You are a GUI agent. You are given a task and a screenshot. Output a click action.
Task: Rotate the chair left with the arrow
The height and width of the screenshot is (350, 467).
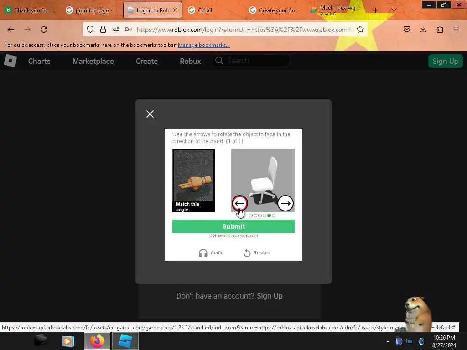tap(240, 203)
